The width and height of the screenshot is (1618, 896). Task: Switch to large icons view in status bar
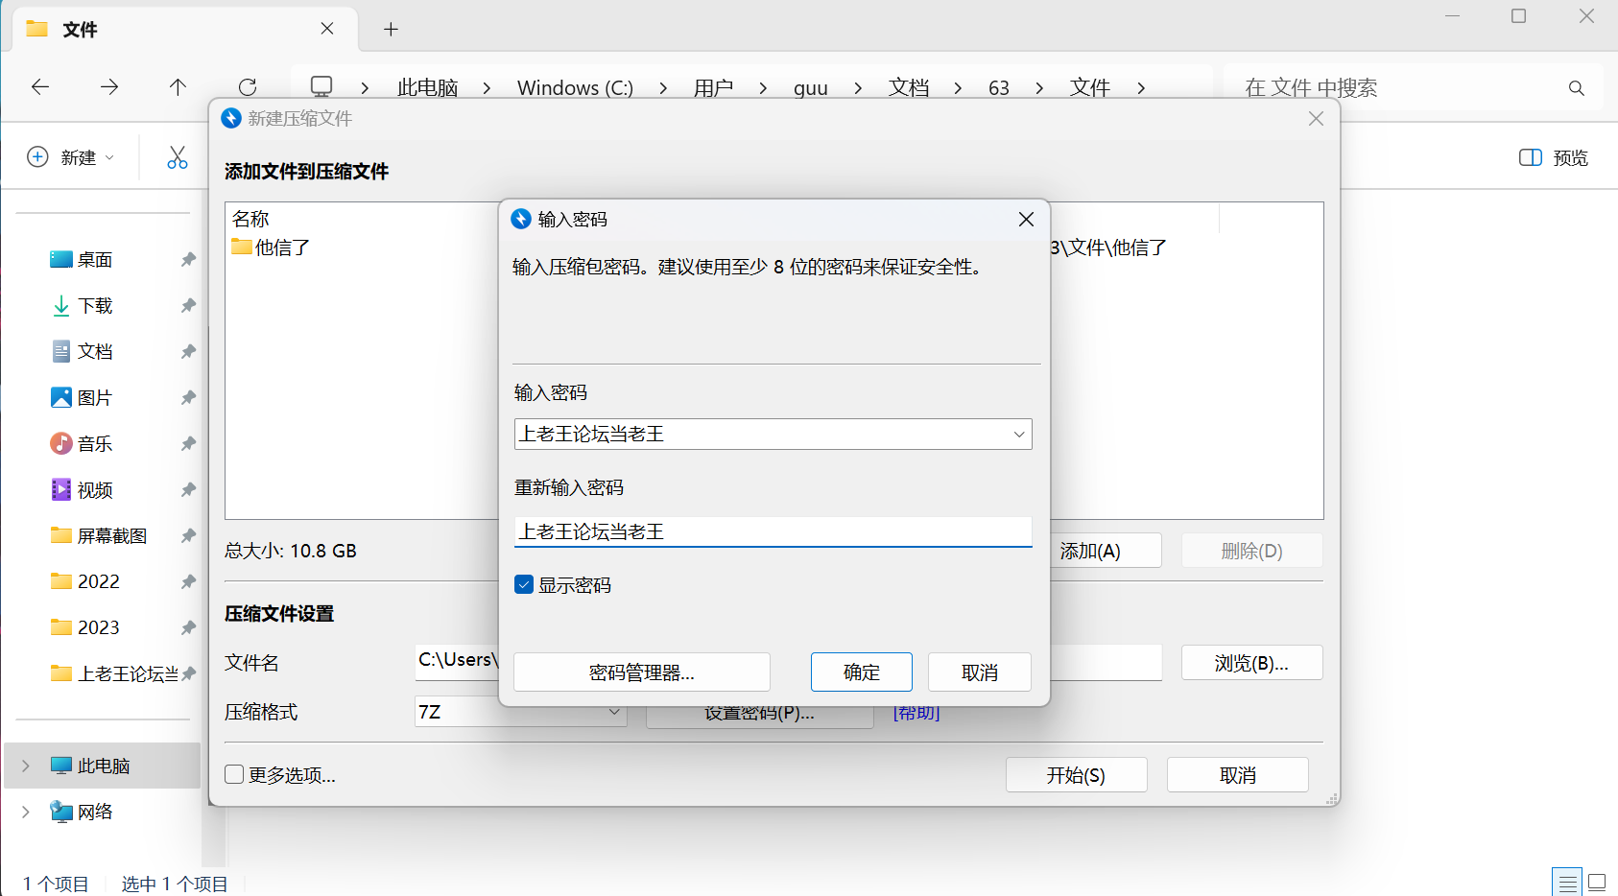(1598, 883)
